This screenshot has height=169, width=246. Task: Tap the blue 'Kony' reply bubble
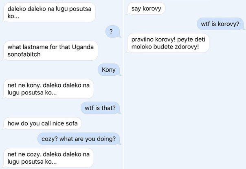click(x=109, y=70)
